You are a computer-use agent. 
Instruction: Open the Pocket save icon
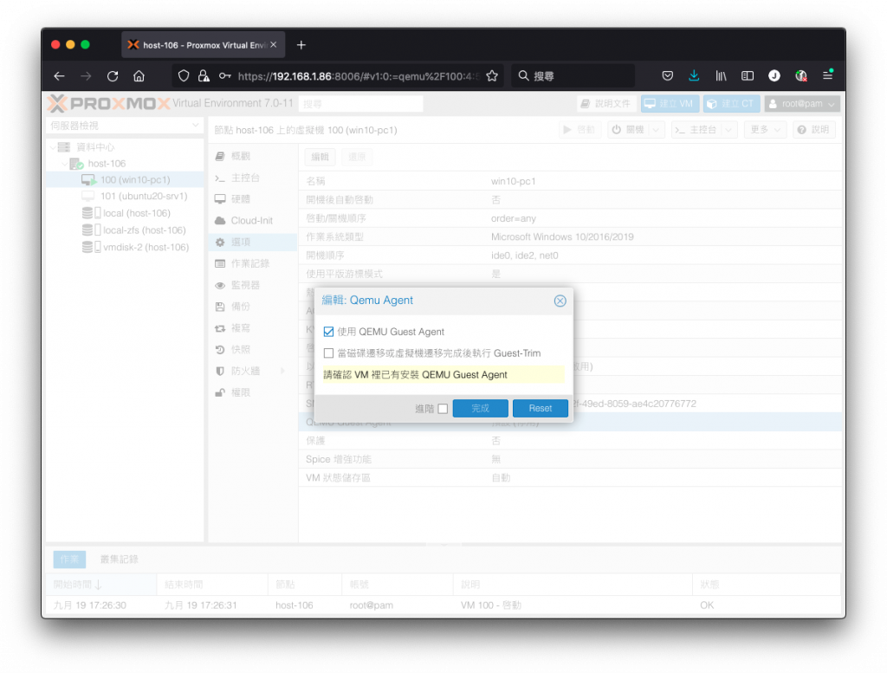point(668,75)
